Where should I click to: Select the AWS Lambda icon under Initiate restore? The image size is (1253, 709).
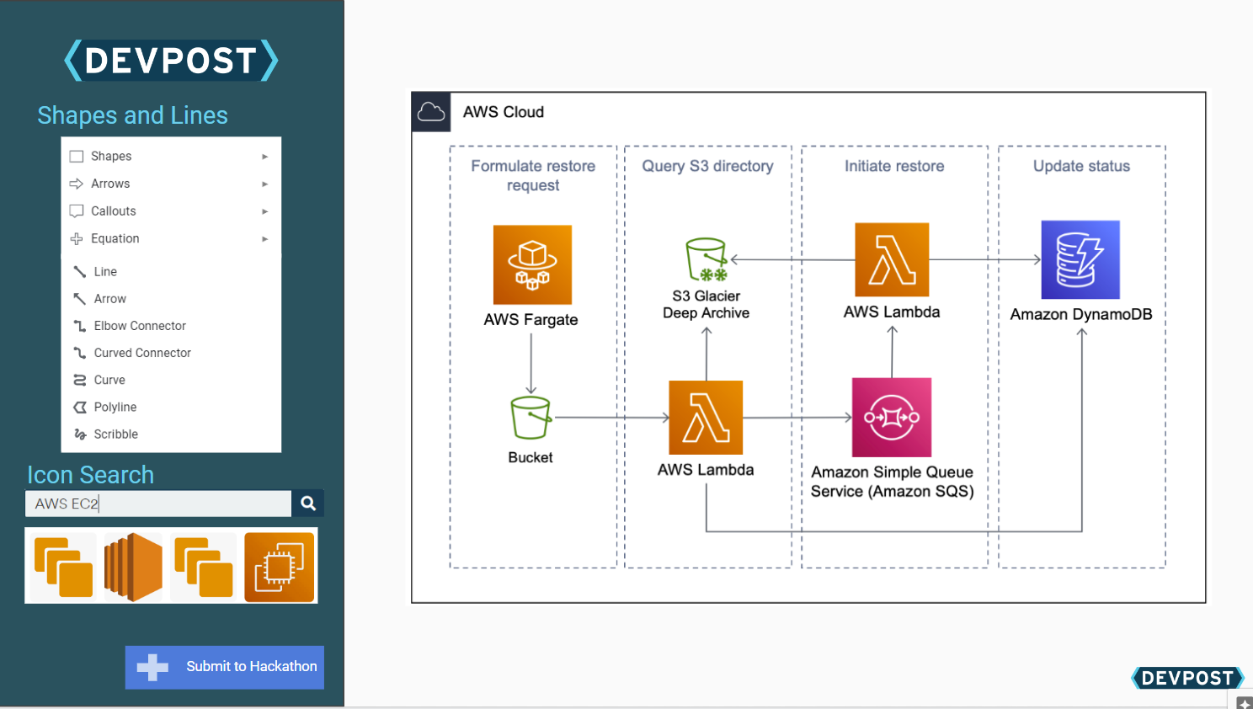(x=892, y=259)
